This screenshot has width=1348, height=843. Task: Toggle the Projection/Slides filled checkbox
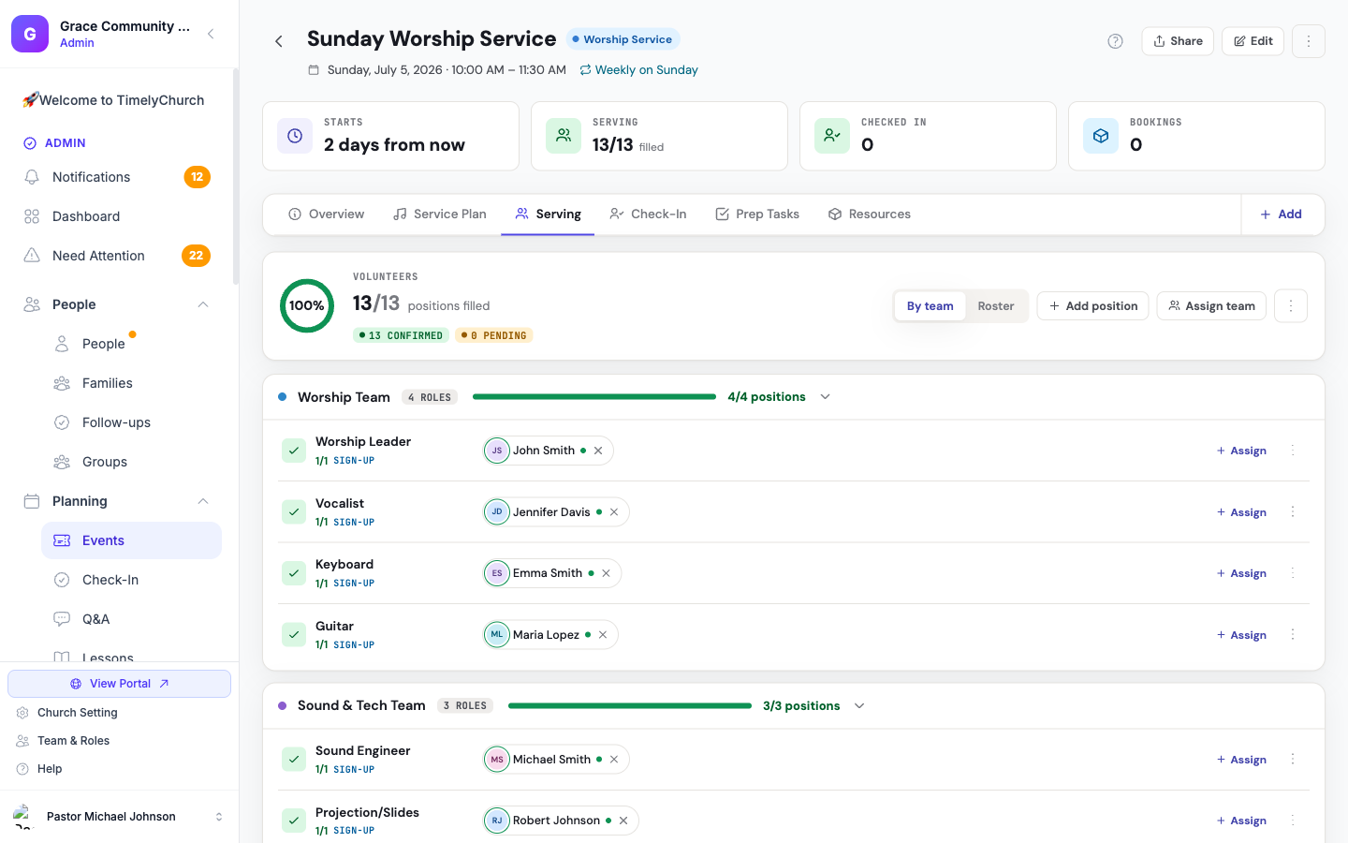click(294, 821)
